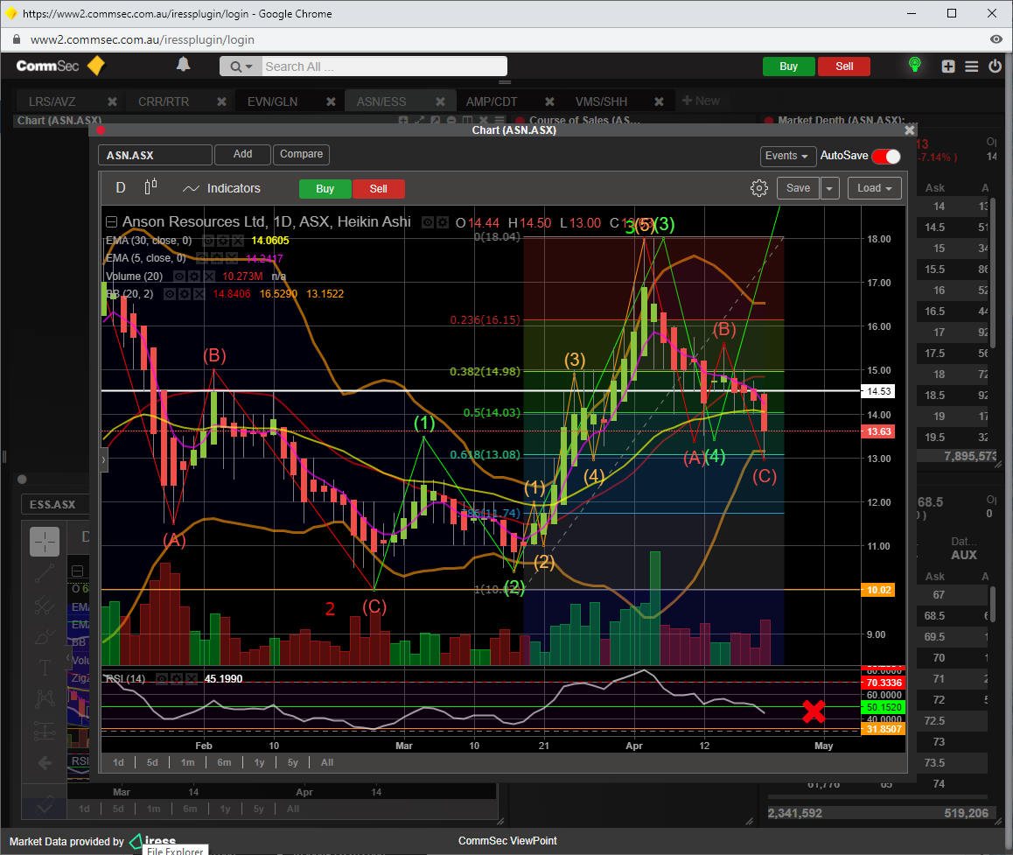Remove the EMA (5, close, 0) indicator

click(231, 258)
